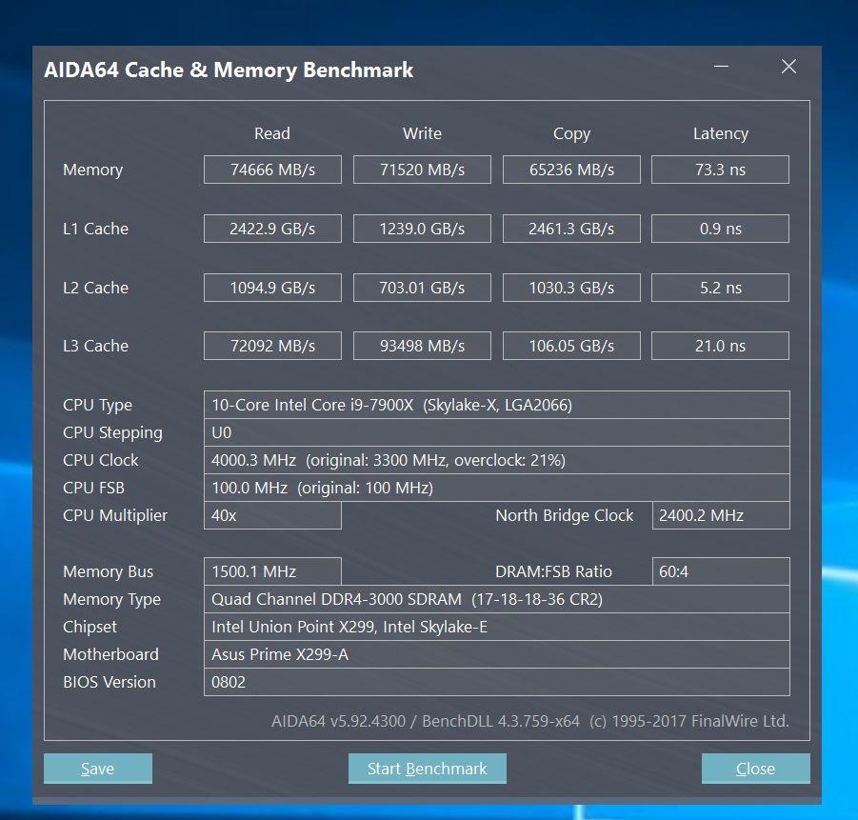Click the L3 Cache Read value
This screenshot has width=858, height=820.
point(272,346)
